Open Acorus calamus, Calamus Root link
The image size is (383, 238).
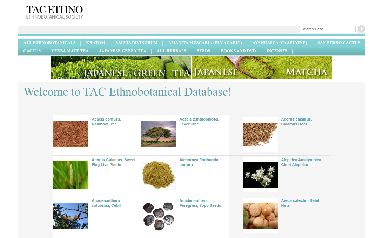[x=296, y=122]
